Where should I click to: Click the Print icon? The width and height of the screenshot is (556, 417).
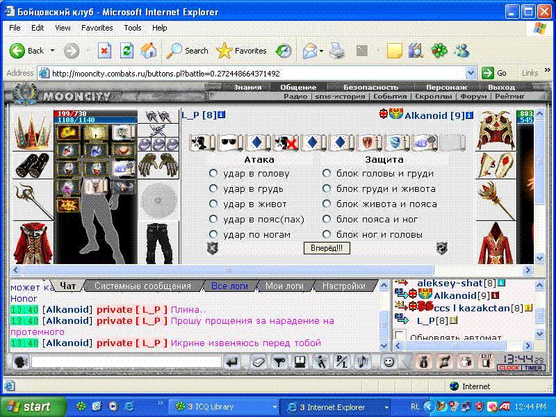(336, 51)
